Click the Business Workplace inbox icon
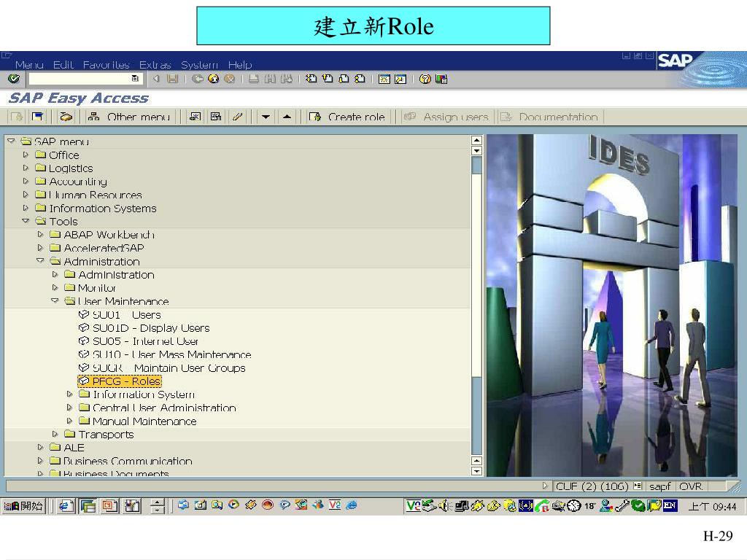Screen dimensions: 747x560 [x=66, y=117]
